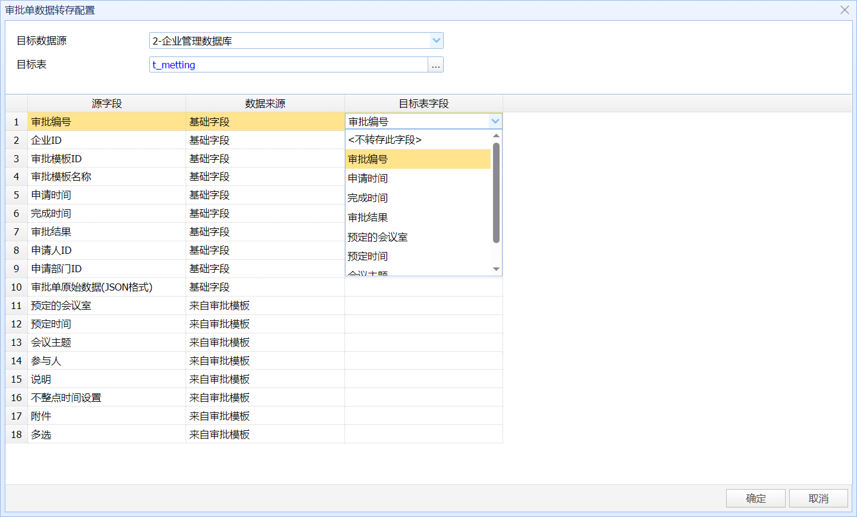Click the dropdown list scroll-down arrow
The height and width of the screenshot is (517, 857).
[x=496, y=269]
